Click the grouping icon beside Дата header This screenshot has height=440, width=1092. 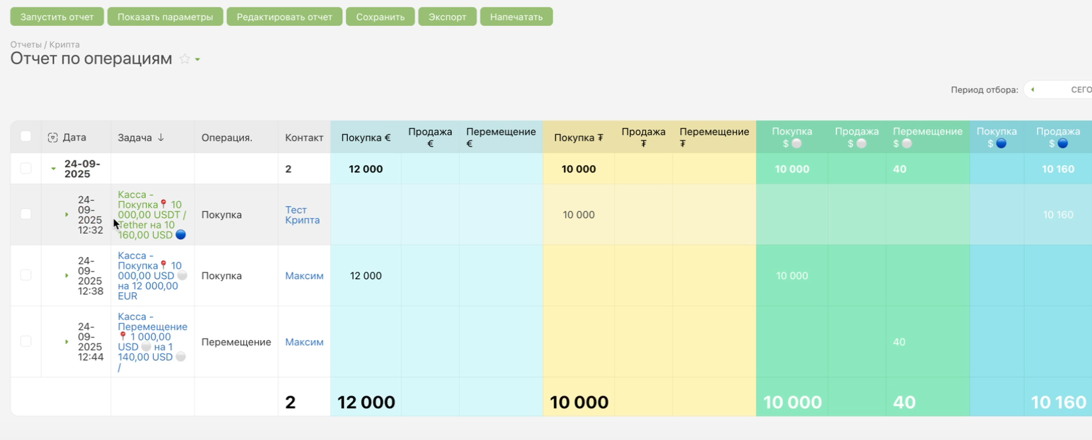pyautogui.click(x=53, y=137)
